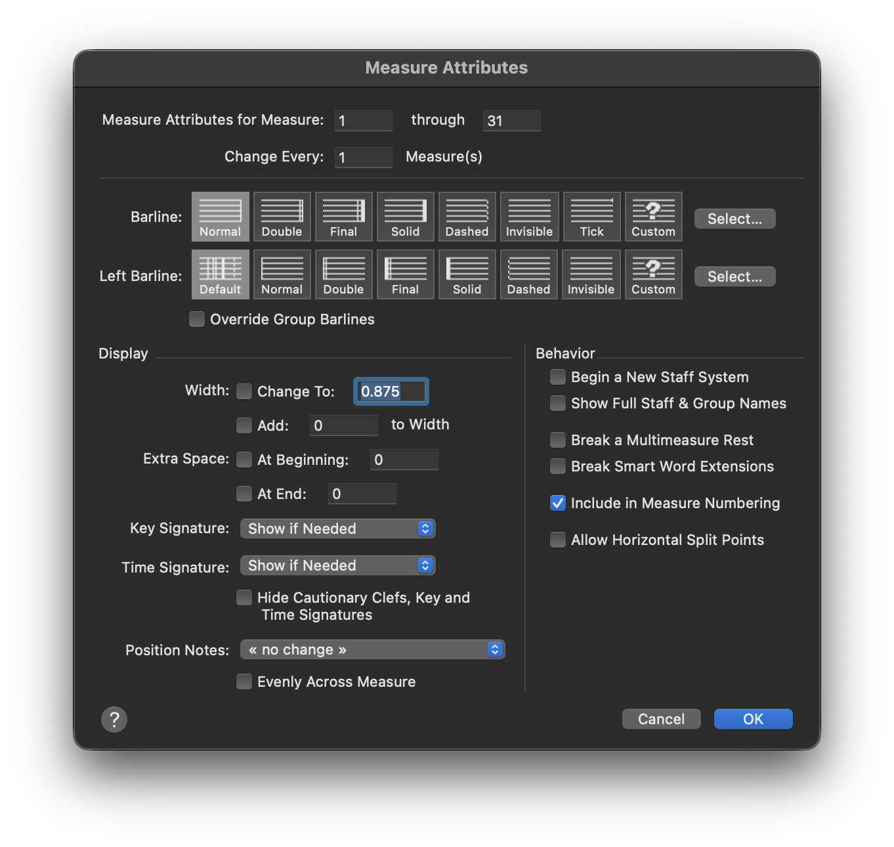This screenshot has height=847, width=894.
Task: Click Select button beside Barline row
Action: 734,219
